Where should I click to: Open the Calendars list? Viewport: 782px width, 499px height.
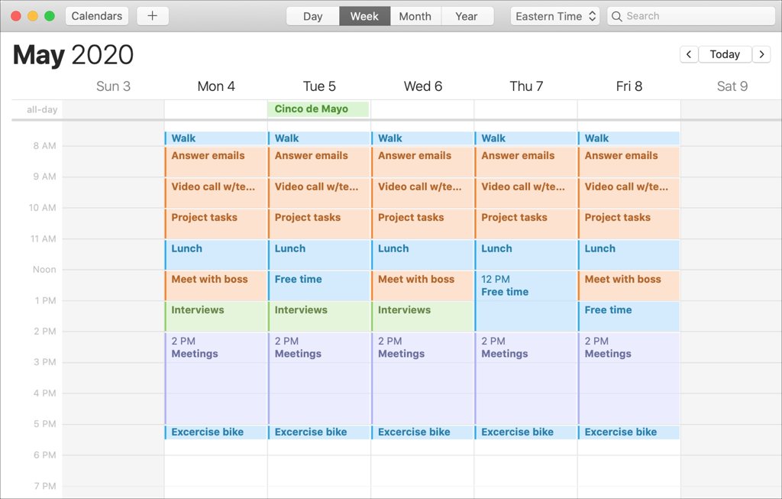[97, 16]
